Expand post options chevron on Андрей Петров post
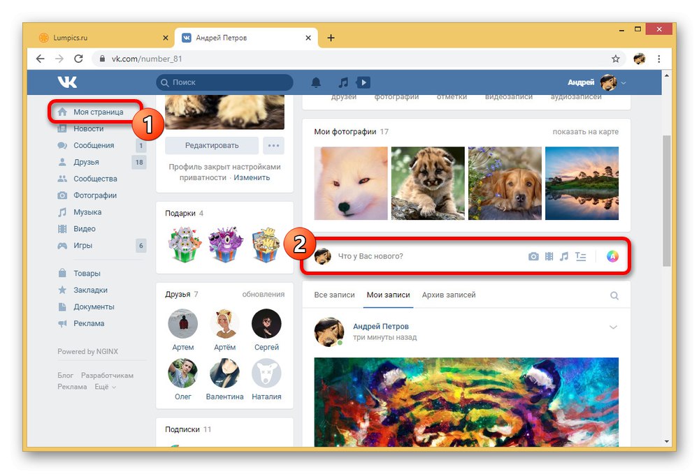699x474 pixels. pyautogui.click(x=614, y=327)
